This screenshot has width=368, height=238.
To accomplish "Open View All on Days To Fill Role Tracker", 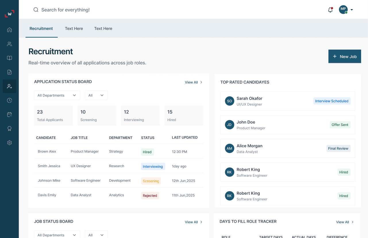I will click(344, 222).
